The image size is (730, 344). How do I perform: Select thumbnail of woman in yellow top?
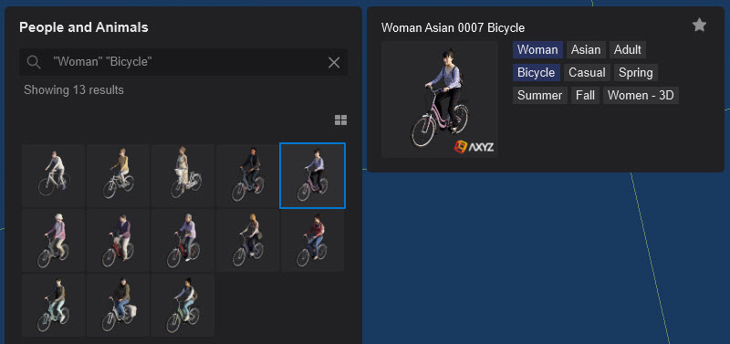click(x=119, y=175)
